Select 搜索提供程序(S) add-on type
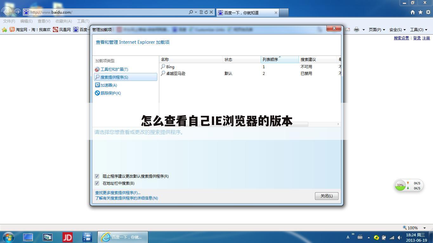The width and height of the screenshot is (433, 243). (126, 77)
